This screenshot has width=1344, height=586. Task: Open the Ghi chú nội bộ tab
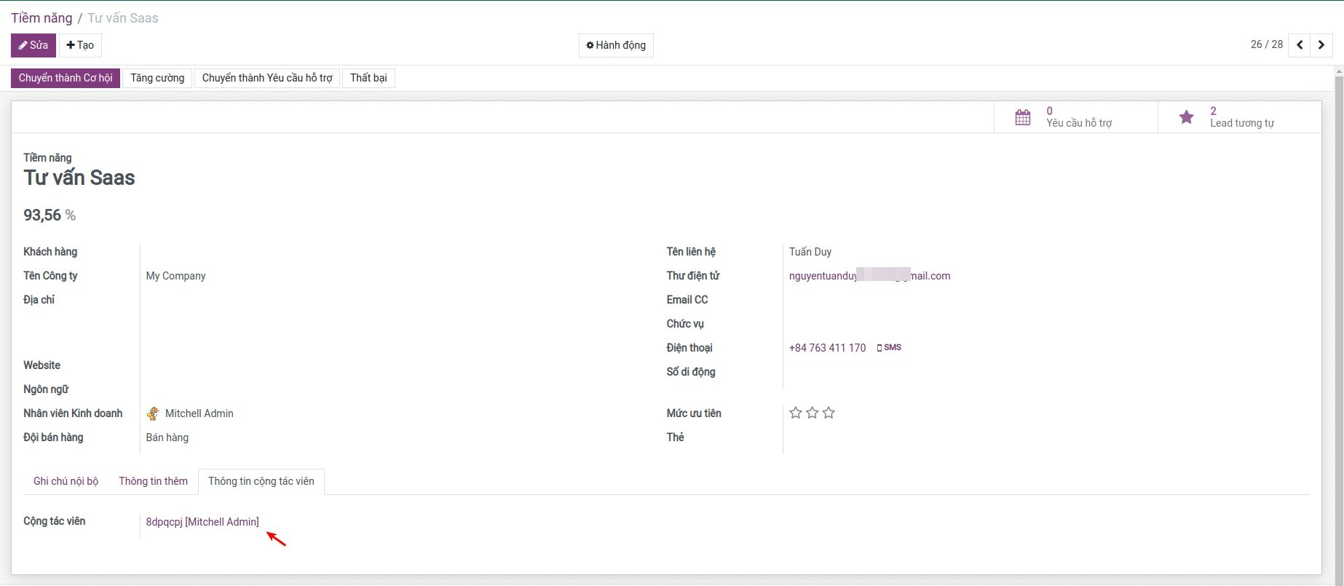[x=66, y=481]
